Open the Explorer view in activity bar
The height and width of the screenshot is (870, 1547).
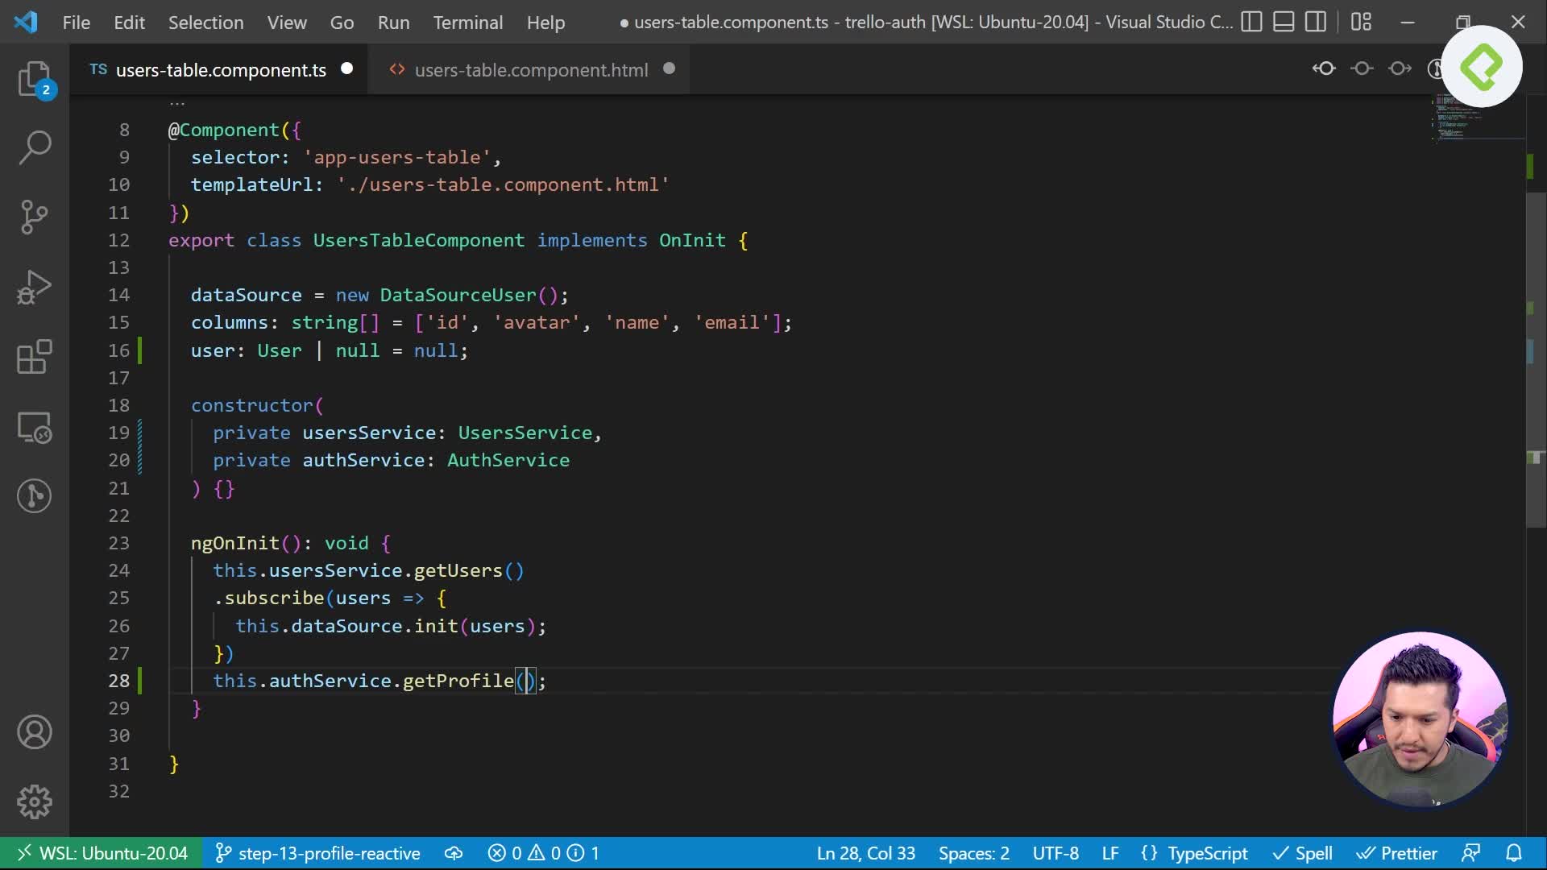(x=35, y=80)
